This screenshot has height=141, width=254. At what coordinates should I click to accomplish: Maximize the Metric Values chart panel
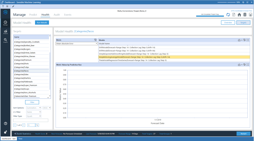(248, 65)
